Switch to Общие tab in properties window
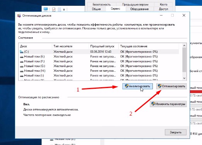 point(96,9)
